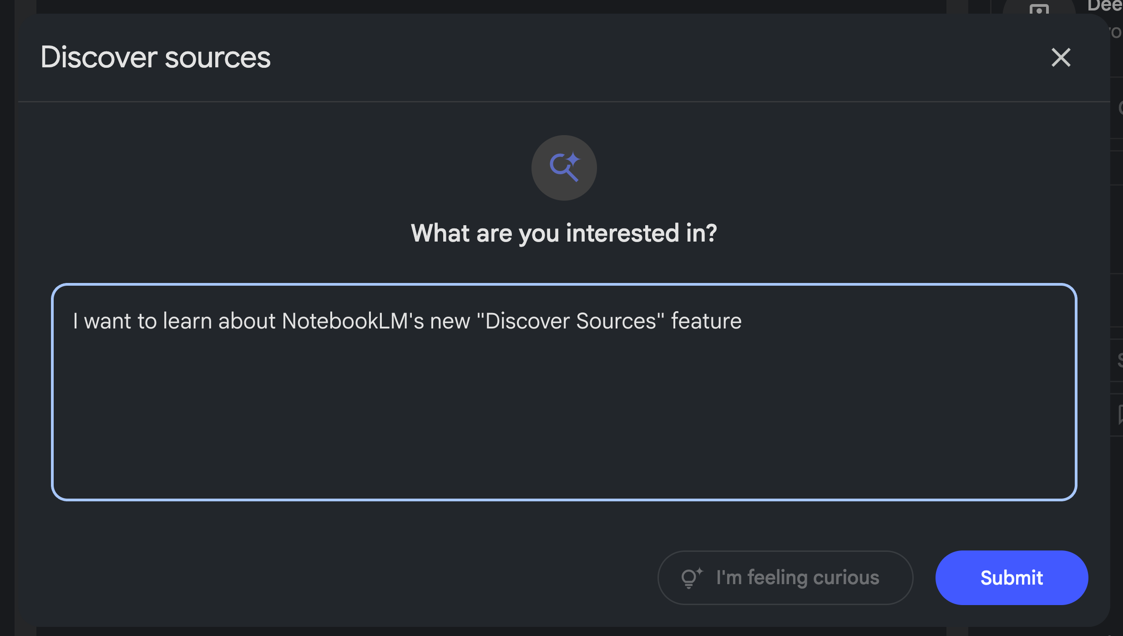Click the word "about" in the text box

(x=247, y=321)
